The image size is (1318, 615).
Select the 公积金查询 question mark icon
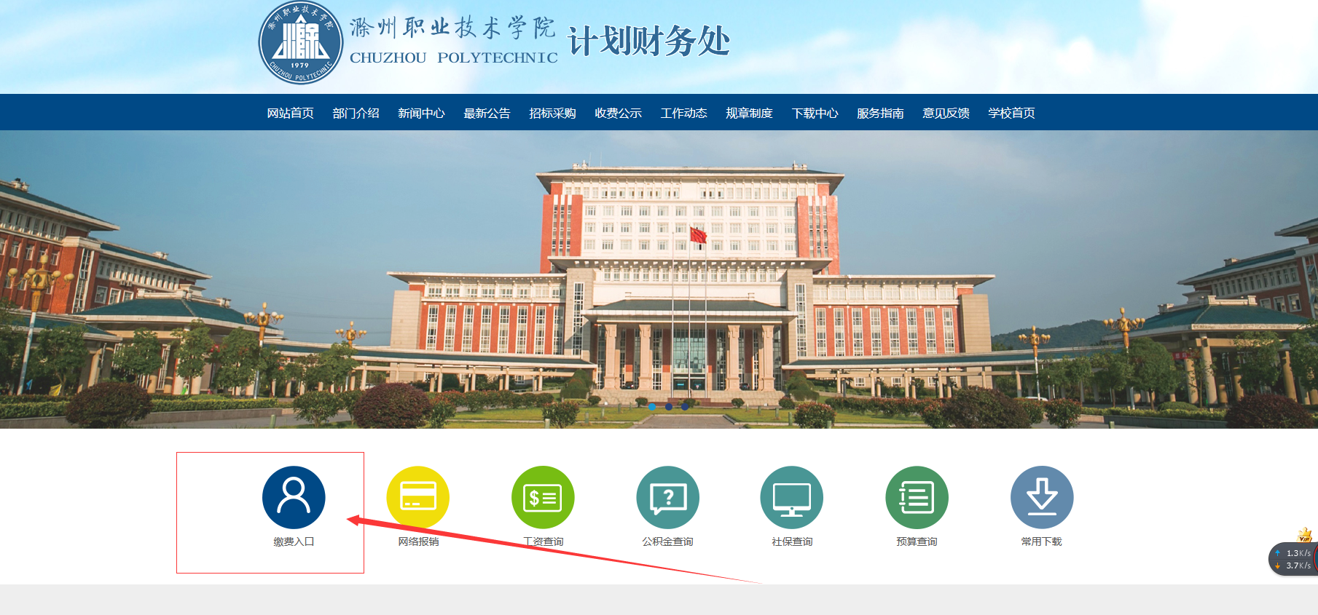[x=667, y=497]
